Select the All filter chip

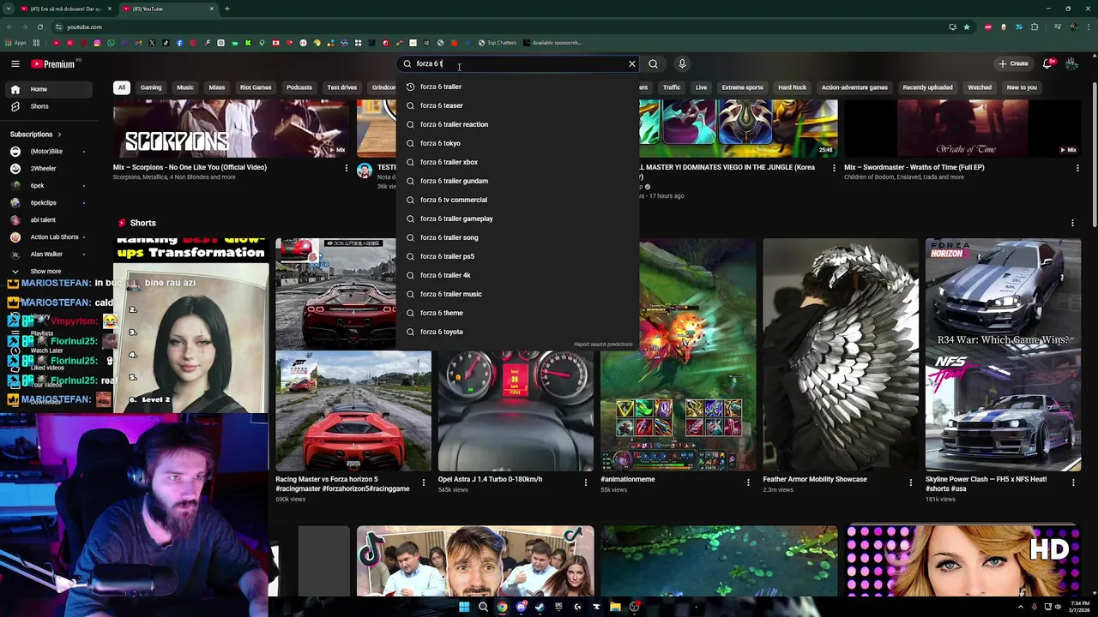122,87
